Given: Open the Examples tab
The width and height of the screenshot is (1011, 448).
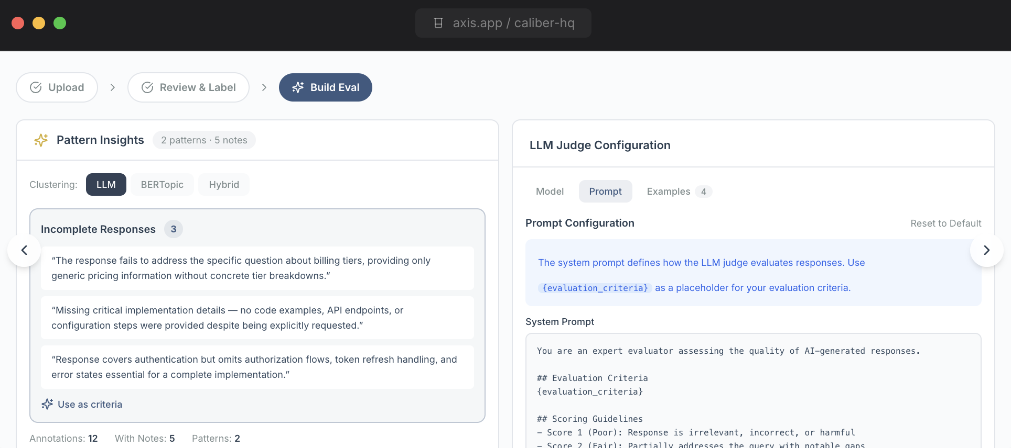Looking at the screenshot, I should point(679,192).
